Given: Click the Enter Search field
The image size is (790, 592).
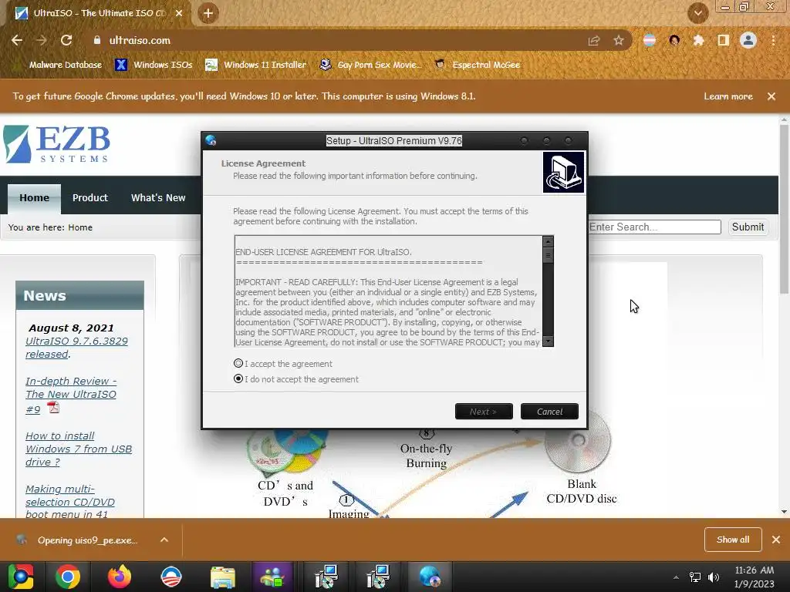Looking at the screenshot, I should (654, 227).
